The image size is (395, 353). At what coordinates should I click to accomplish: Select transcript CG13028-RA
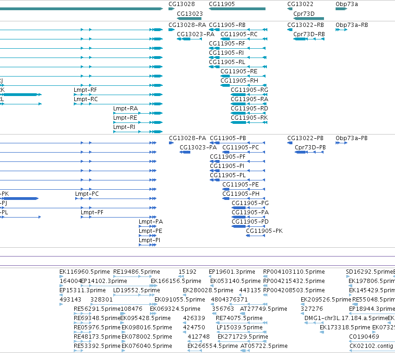pyautogui.click(x=187, y=25)
